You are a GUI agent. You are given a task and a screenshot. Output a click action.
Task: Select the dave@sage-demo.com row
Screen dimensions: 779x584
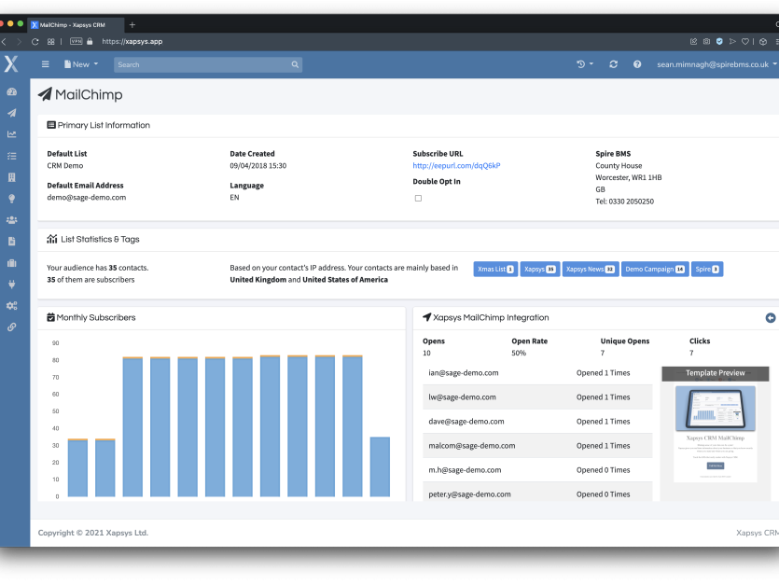point(537,422)
